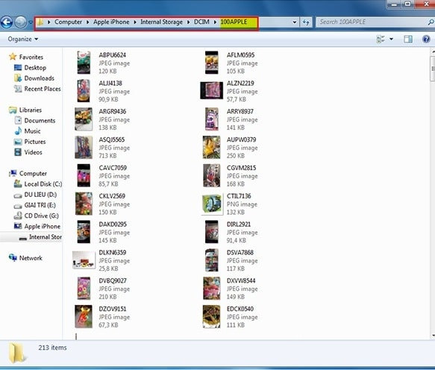Open the Help question mark icon
Screen dimensions: 435x370
pos(426,39)
